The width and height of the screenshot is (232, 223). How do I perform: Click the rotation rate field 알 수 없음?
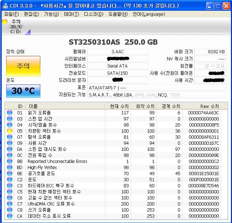coord(211,66)
